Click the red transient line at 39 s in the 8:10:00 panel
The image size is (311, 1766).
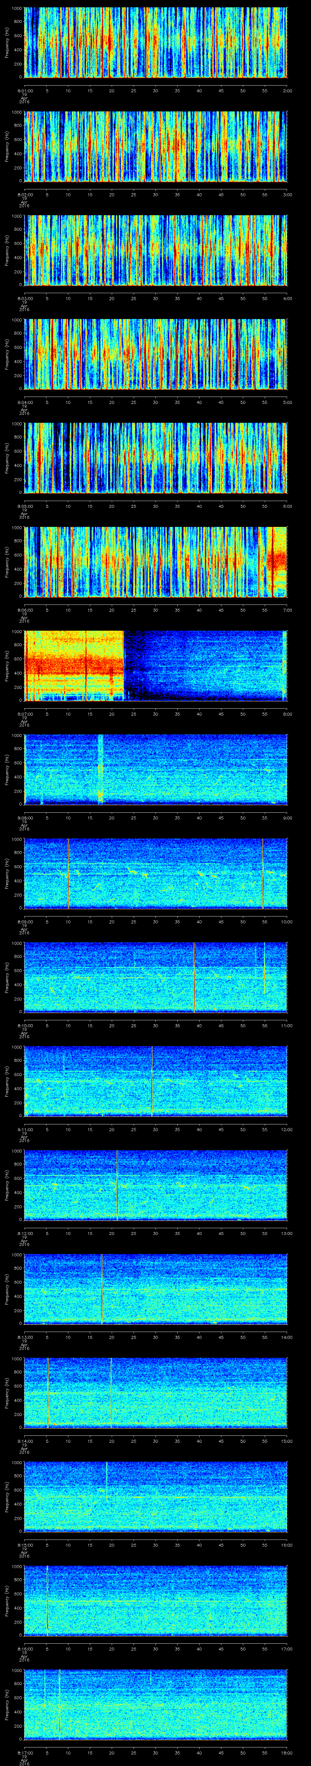[x=194, y=978]
